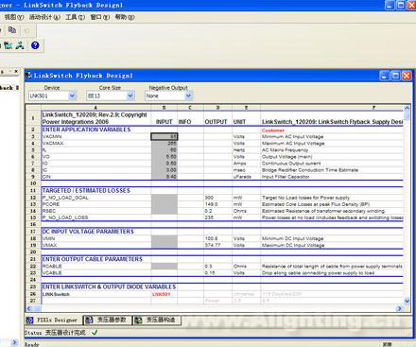The image size is (416, 347).
Task: Click the icon on the 变压器参数 tab
Action: 89,320
